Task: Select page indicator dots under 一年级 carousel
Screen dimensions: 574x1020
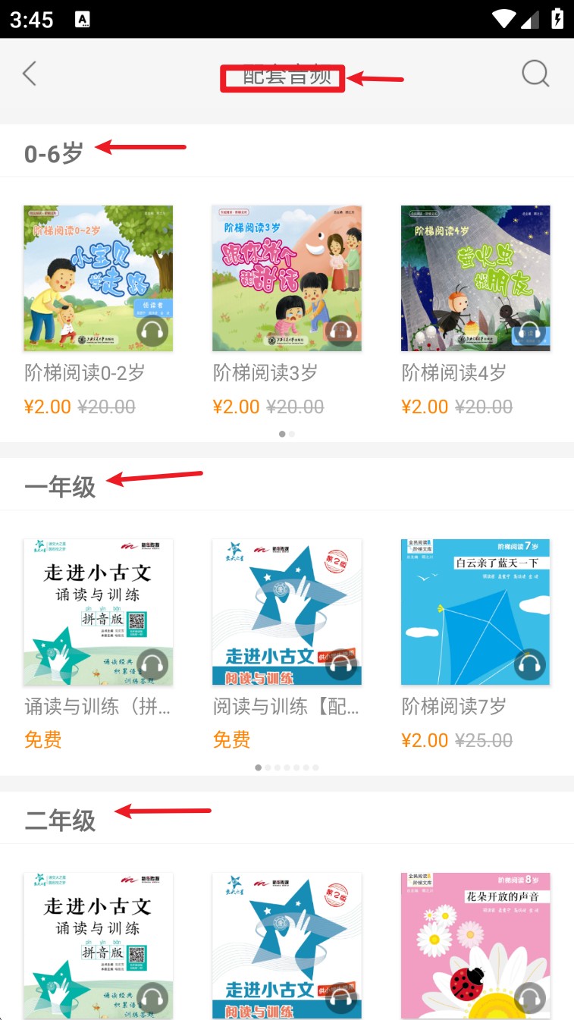Action: (287, 767)
